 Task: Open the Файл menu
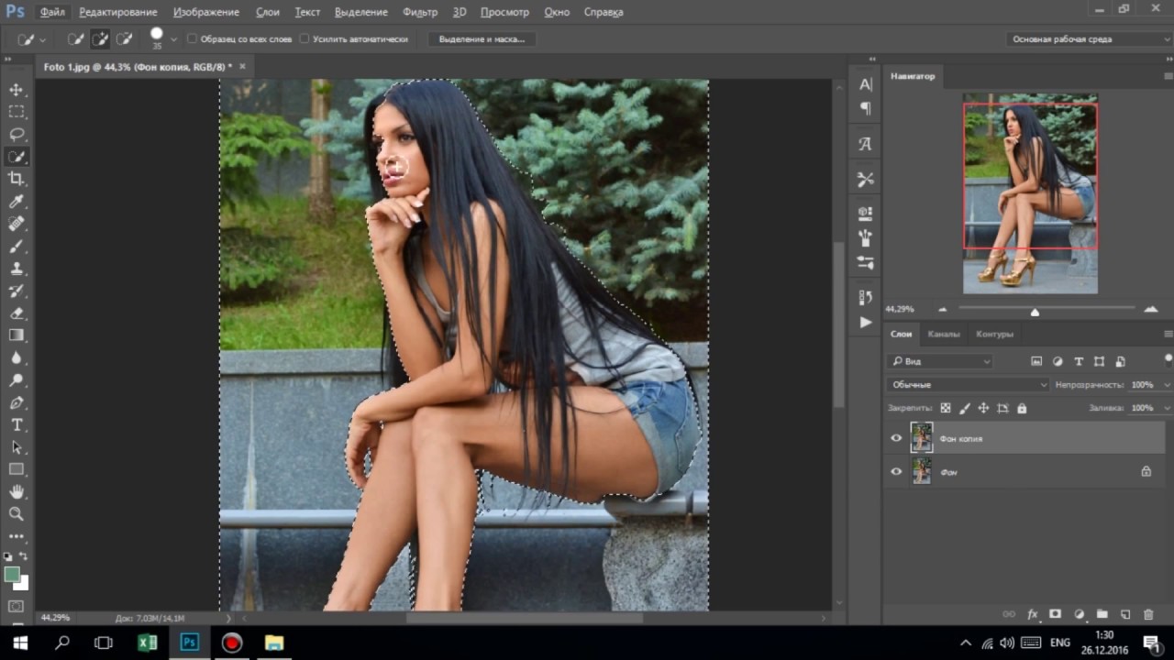[52, 12]
